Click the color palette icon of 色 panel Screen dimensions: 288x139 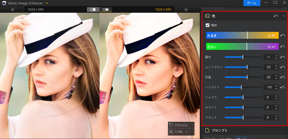[207, 16]
